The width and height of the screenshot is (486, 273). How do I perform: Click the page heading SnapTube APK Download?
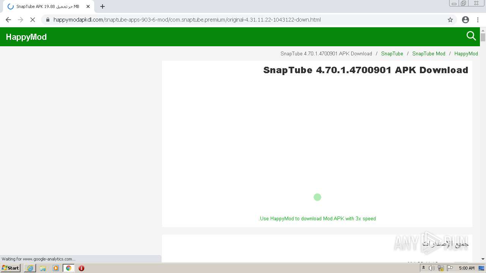point(366,70)
